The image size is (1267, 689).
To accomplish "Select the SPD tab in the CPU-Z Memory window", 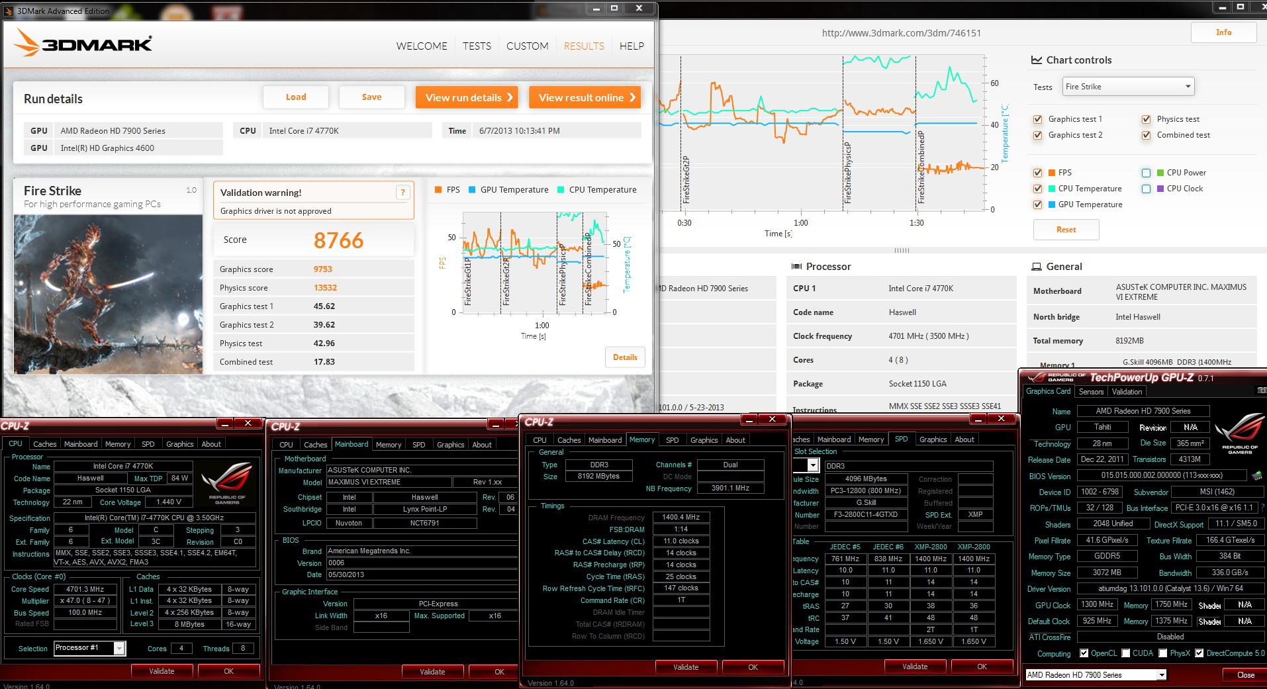I will [x=673, y=440].
